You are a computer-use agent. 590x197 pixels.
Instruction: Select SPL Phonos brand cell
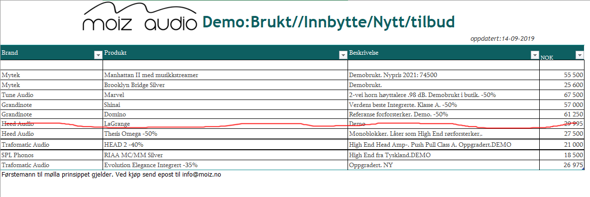pos(52,155)
